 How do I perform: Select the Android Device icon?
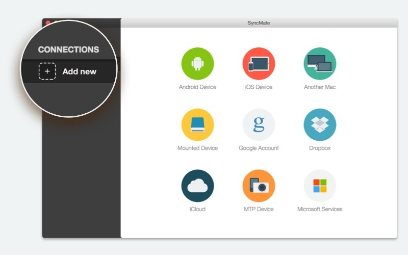coord(197,63)
